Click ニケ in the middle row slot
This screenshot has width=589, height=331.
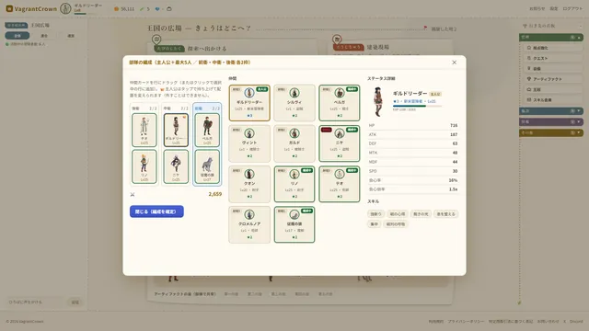tap(176, 166)
